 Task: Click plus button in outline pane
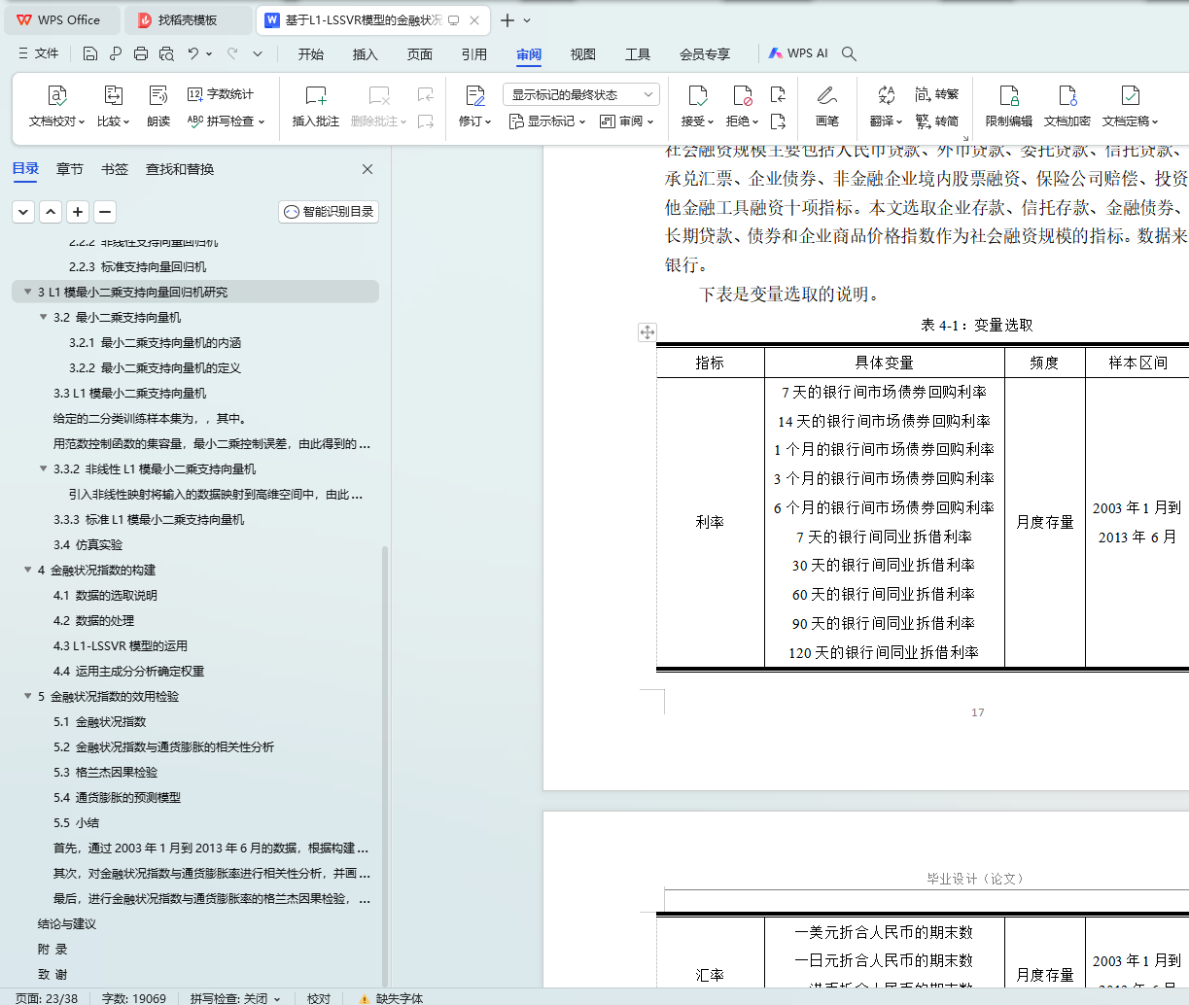78,212
